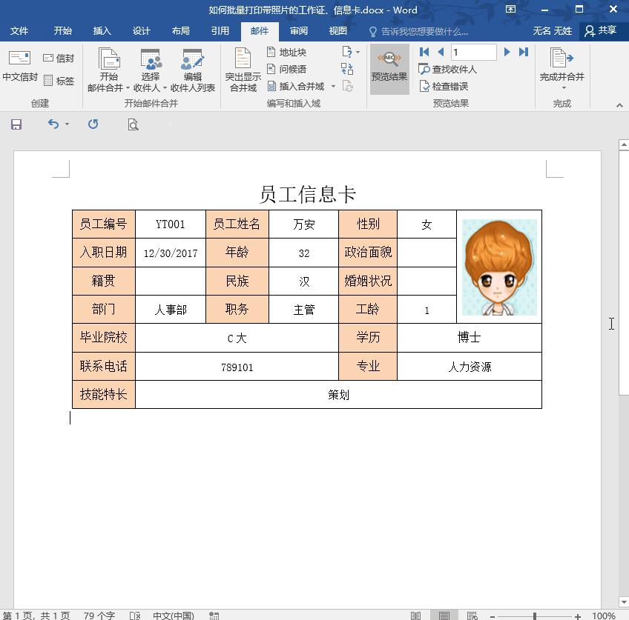Toggle 突出显示合并域 field highlighting

242,69
